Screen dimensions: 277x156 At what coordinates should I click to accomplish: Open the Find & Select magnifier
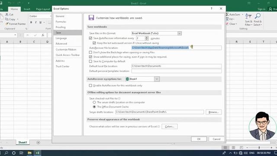[x=258, y=19]
